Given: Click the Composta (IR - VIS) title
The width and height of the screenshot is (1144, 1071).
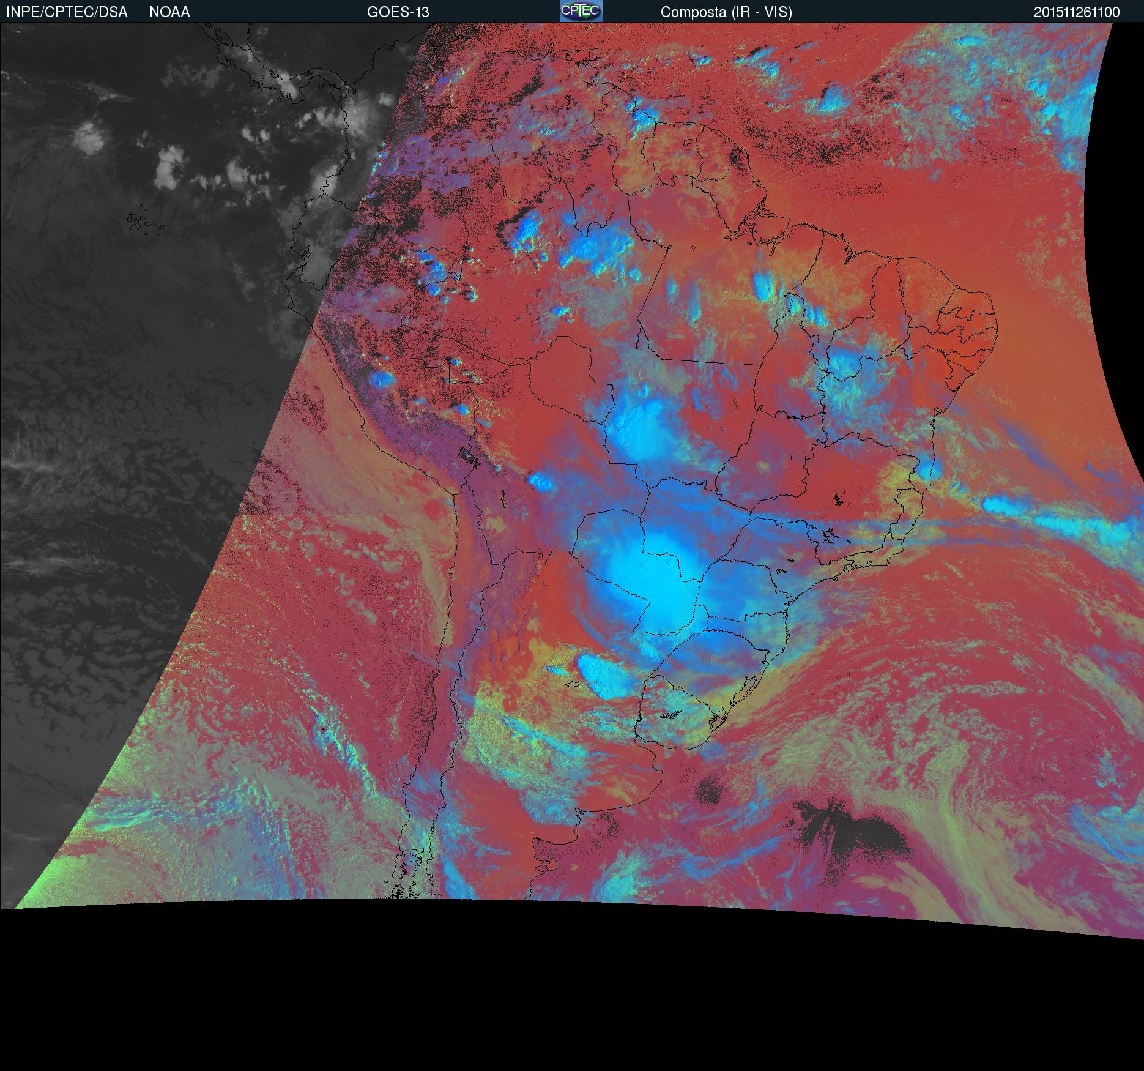Looking at the screenshot, I should 726,12.
